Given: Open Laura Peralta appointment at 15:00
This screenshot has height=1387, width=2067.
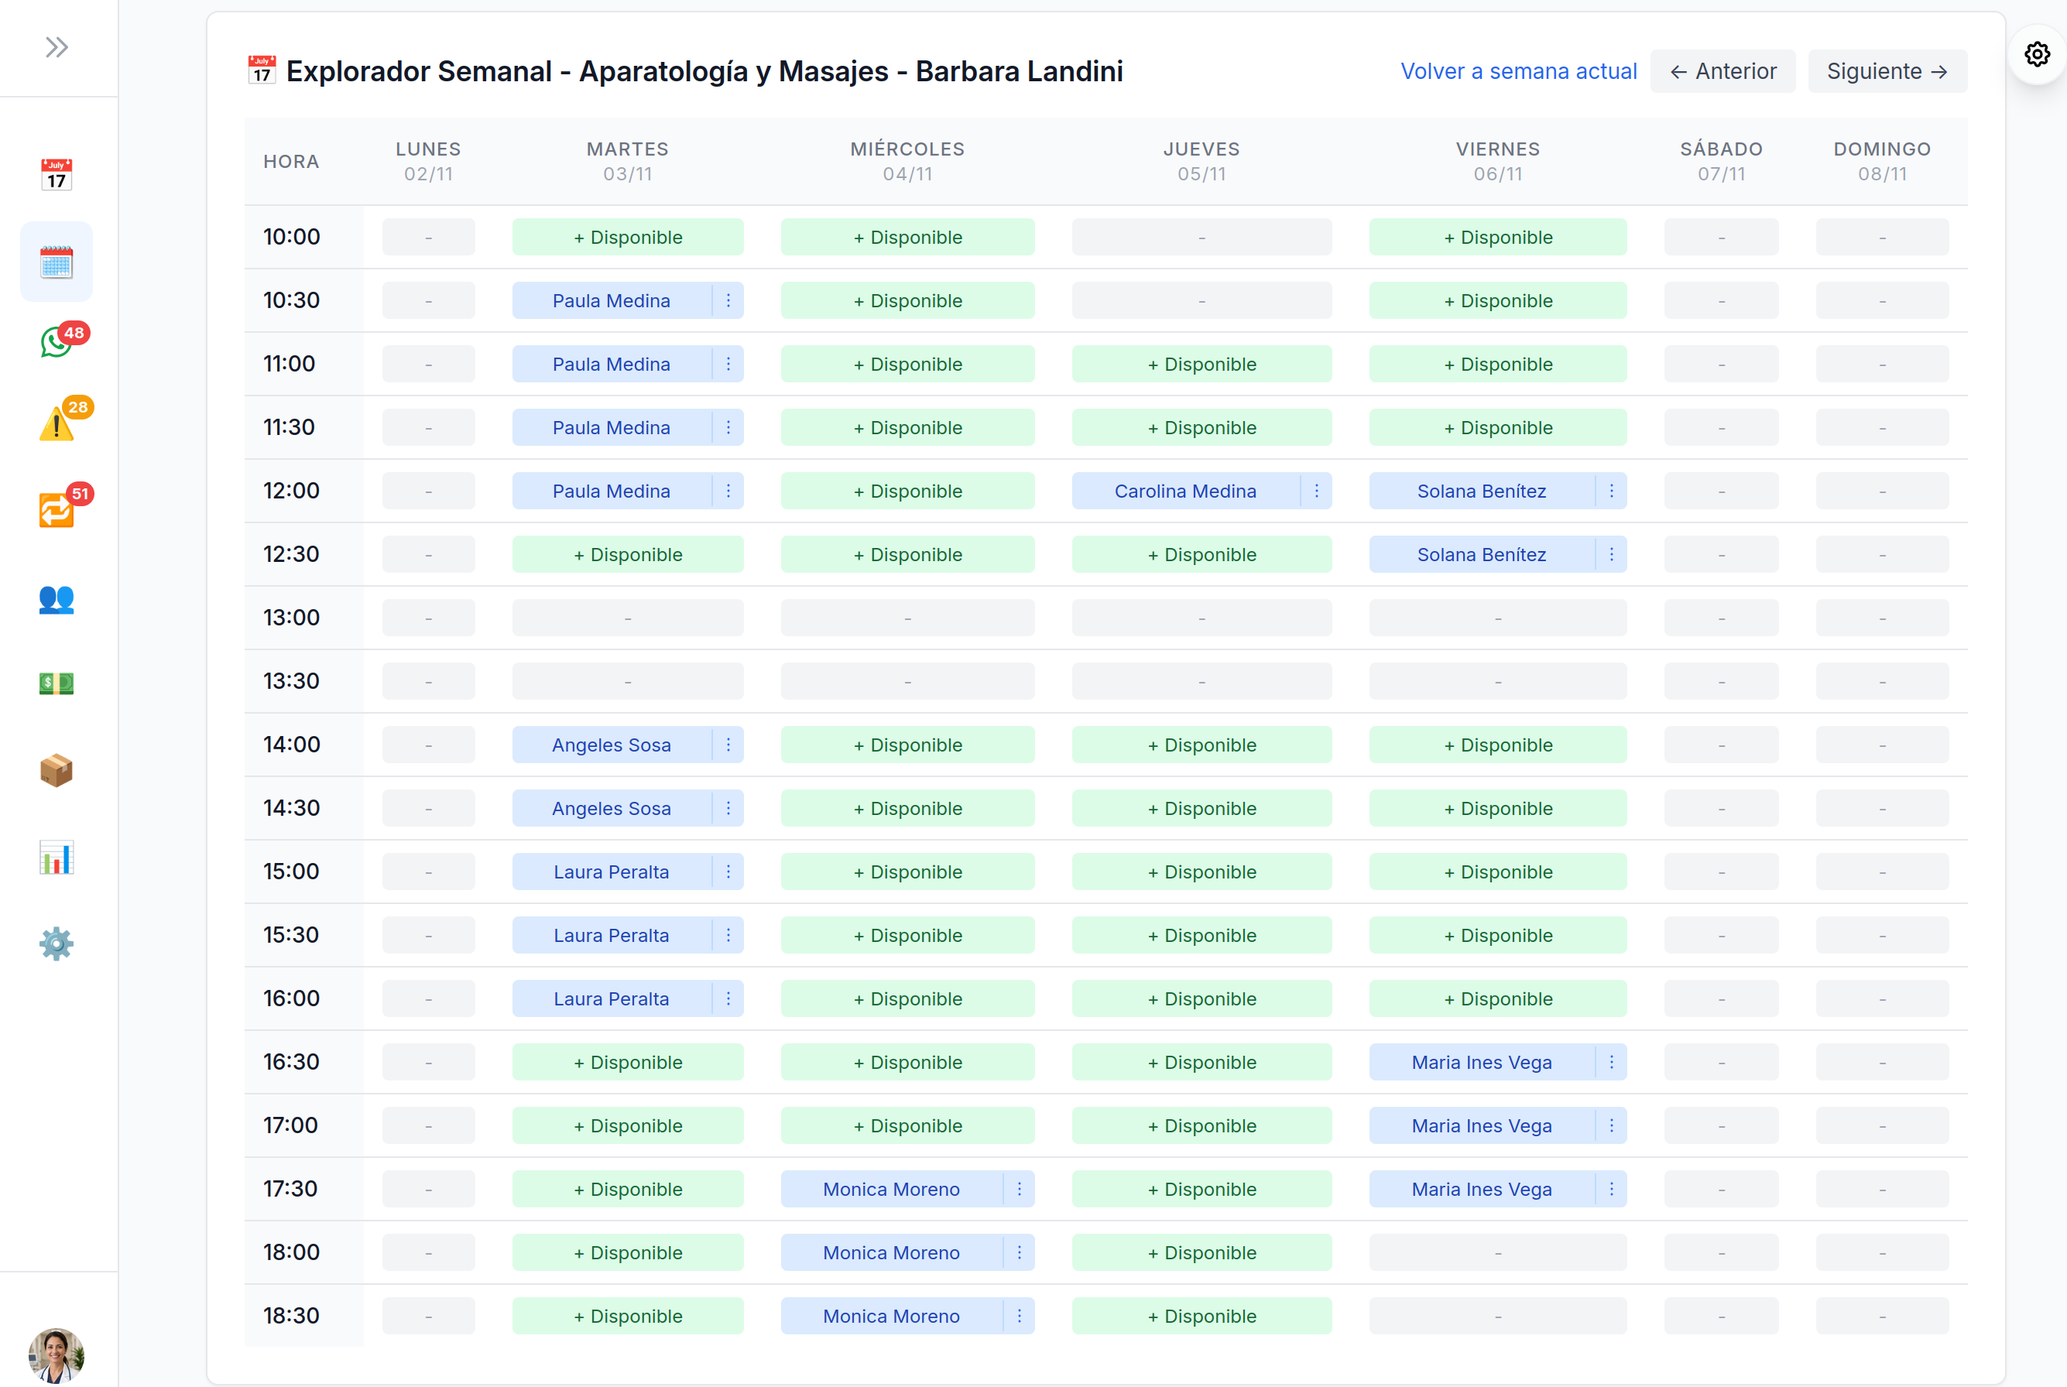Looking at the screenshot, I should [612, 872].
